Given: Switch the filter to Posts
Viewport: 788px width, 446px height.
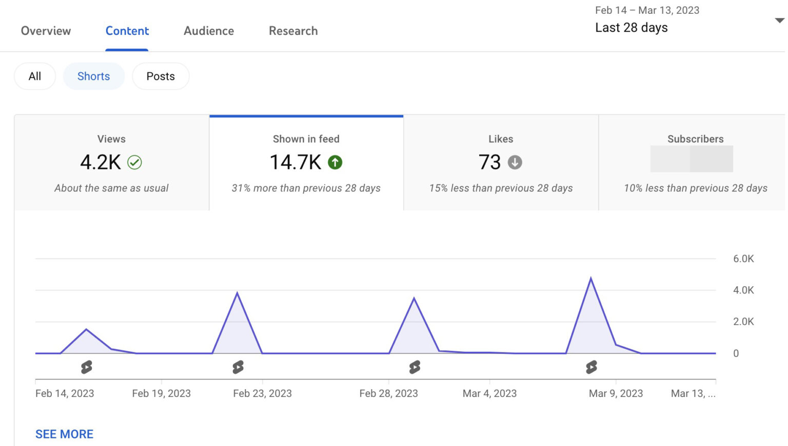Looking at the screenshot, I should click(161, 76).
